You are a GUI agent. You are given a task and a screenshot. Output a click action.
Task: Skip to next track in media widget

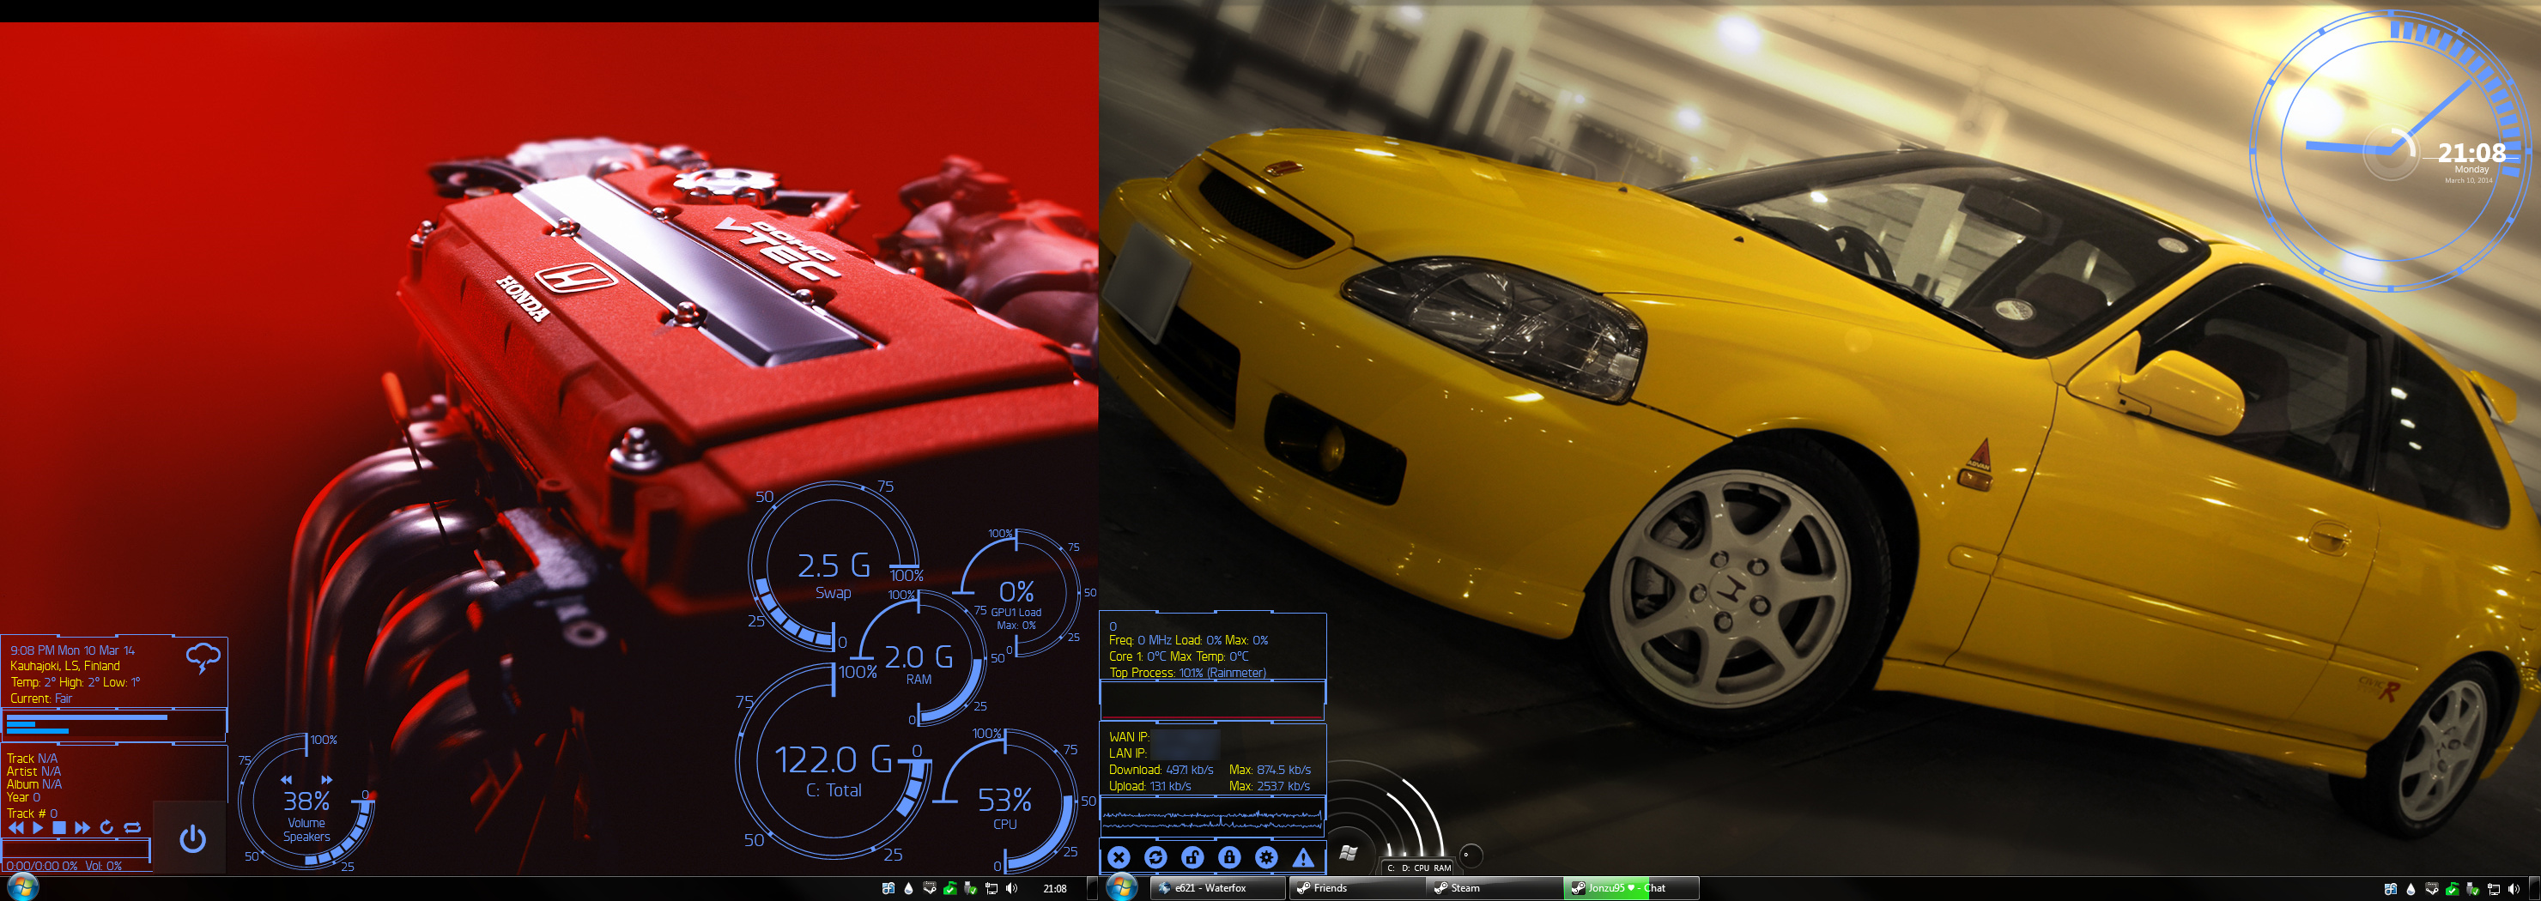click(82, 828)
